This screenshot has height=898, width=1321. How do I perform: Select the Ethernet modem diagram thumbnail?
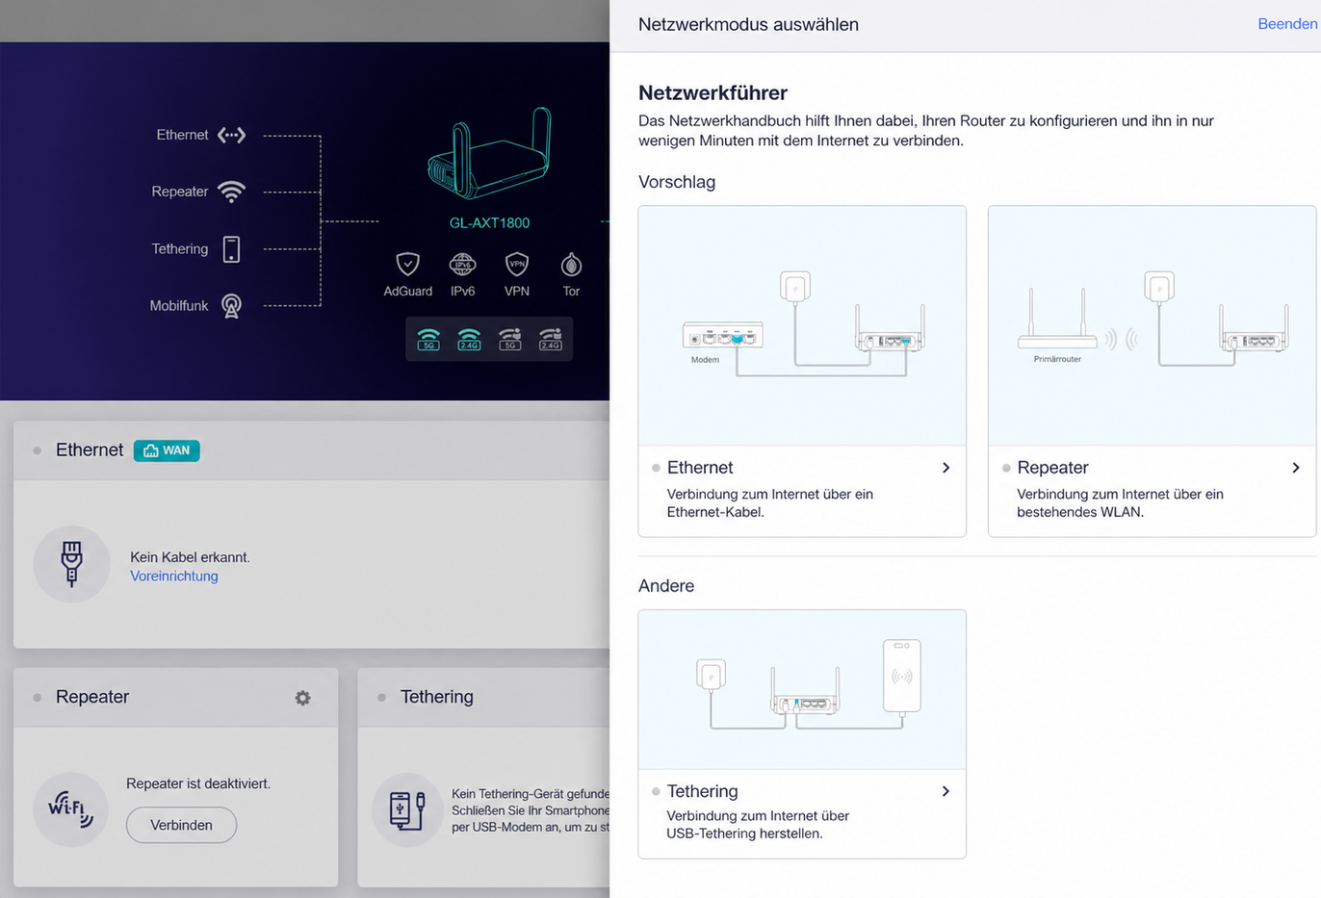(x=802, y=325)
